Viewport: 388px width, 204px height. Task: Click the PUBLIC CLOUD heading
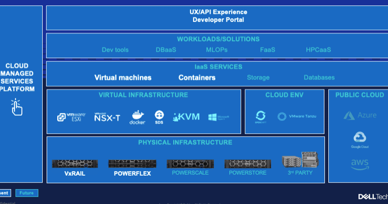pyautogui.click(x=360, y=95)
